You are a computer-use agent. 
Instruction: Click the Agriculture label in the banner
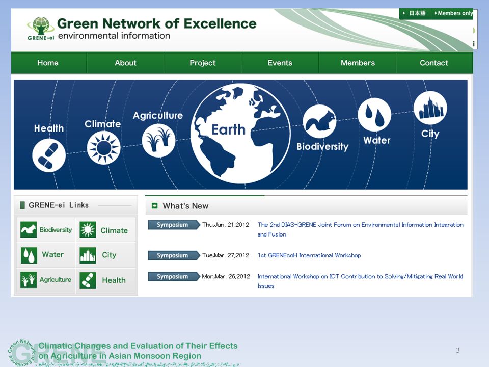tap(158, 116)
